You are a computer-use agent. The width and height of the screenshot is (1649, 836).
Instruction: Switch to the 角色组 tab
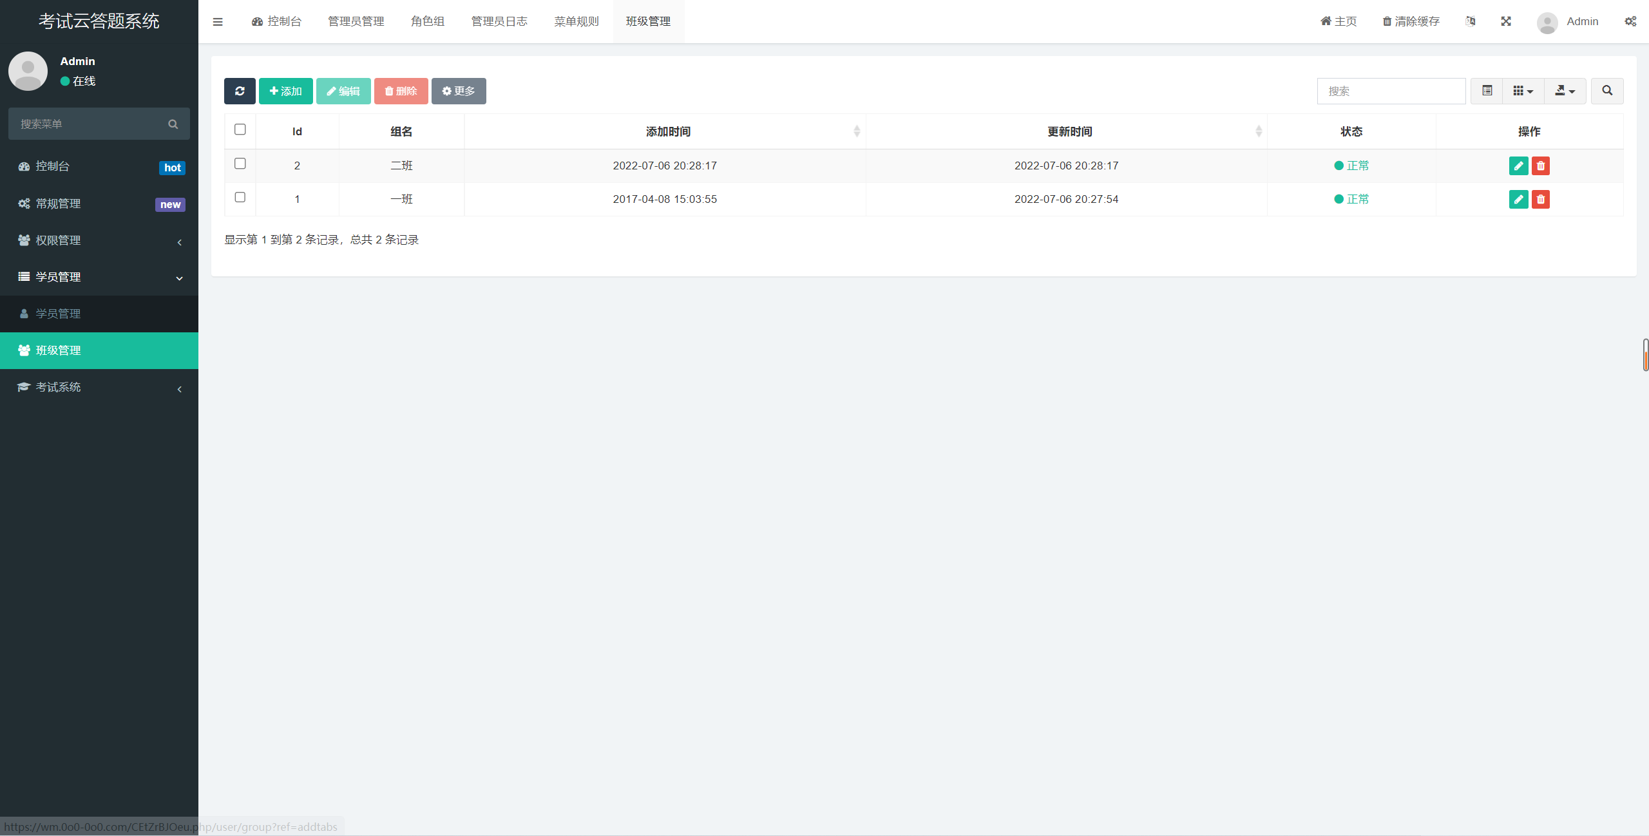coord(428,21)
